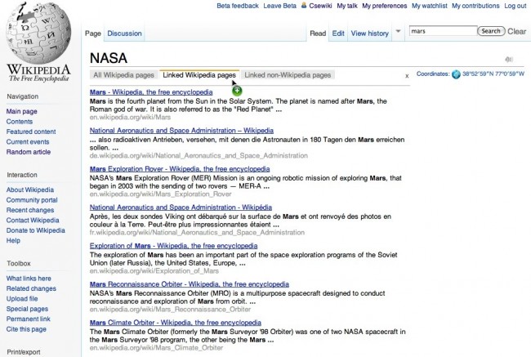Screen dimensions: 531x357
Task: Open Featured content sidebar link
Action: click(31, 132)
